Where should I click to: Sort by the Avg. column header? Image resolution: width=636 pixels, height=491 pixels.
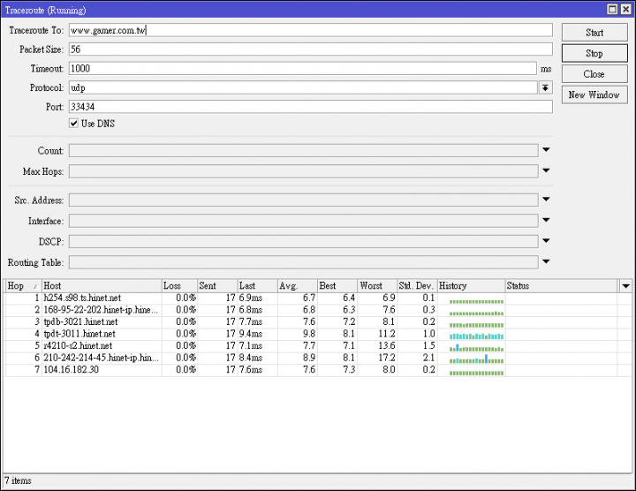click(298, 286)
